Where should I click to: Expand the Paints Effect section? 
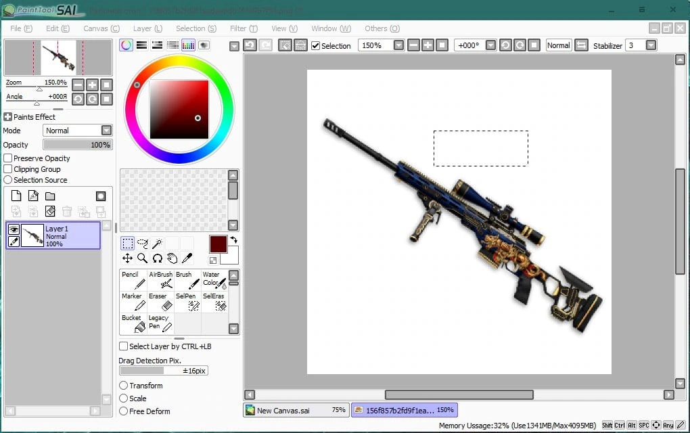click(7, 117)
